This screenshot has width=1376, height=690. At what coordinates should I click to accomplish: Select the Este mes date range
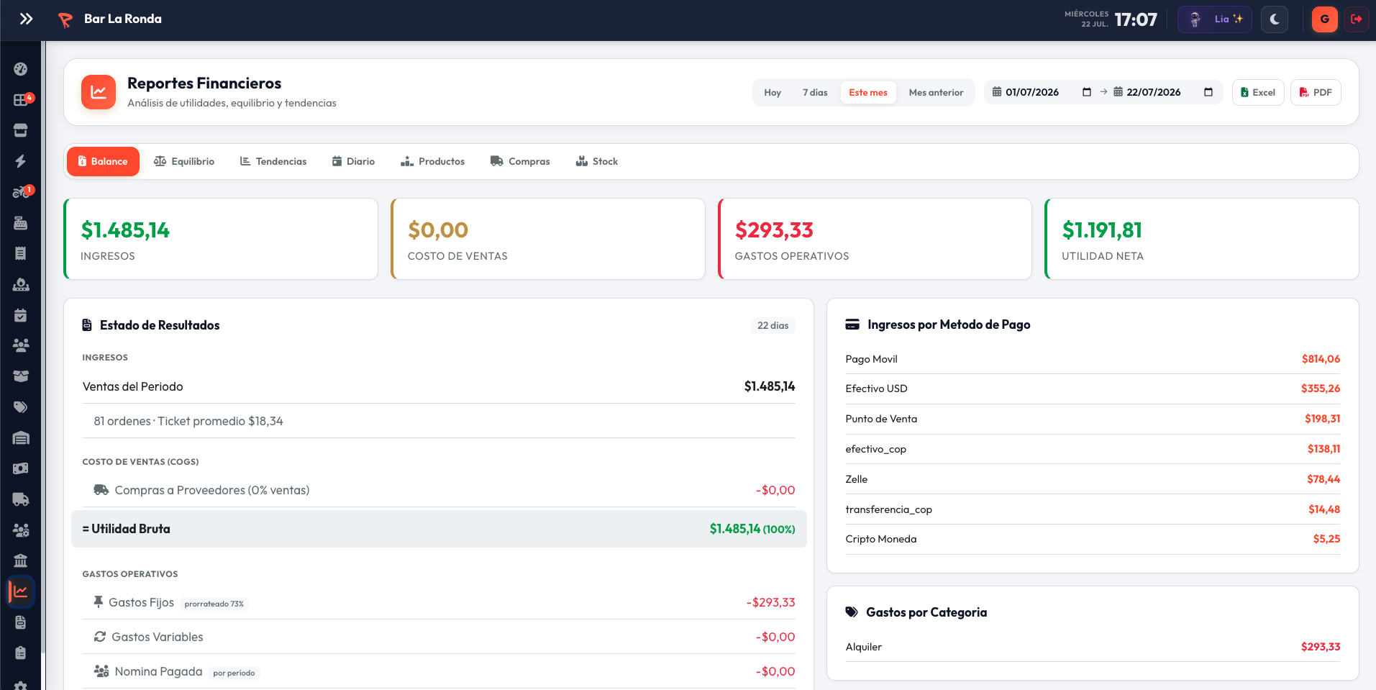tap(868, 92)
